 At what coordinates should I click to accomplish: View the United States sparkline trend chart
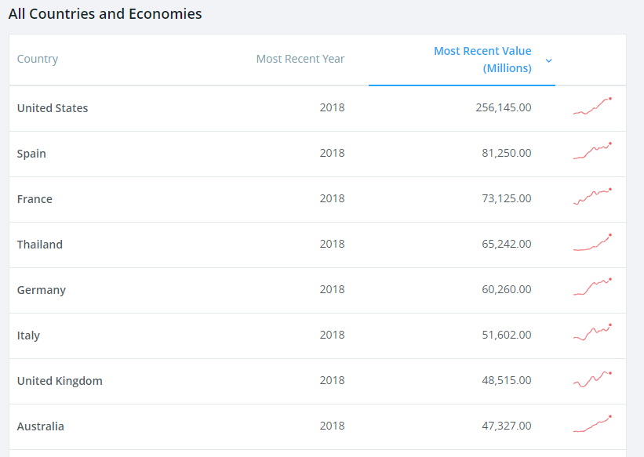[593, 106]
